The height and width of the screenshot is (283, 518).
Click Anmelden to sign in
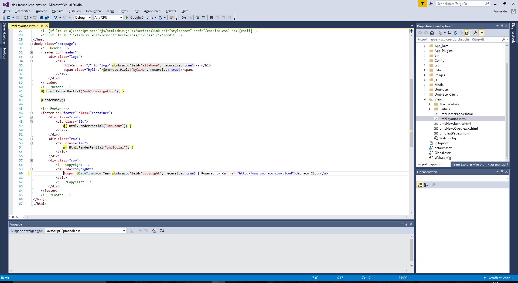[x=501, y=11]
